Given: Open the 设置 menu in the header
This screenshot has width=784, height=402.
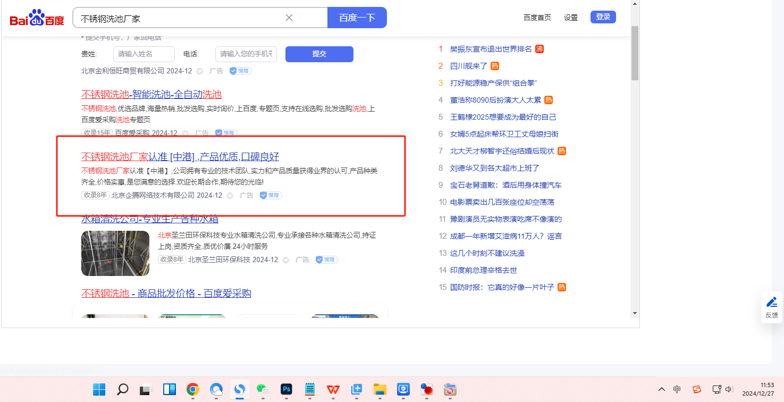Looking at the screenshot, I should (x=571, y=18).
